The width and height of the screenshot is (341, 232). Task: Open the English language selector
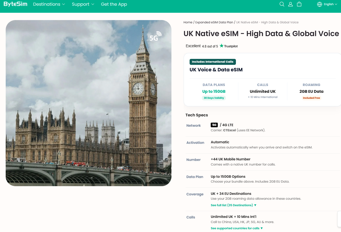(x=330, y=4)
